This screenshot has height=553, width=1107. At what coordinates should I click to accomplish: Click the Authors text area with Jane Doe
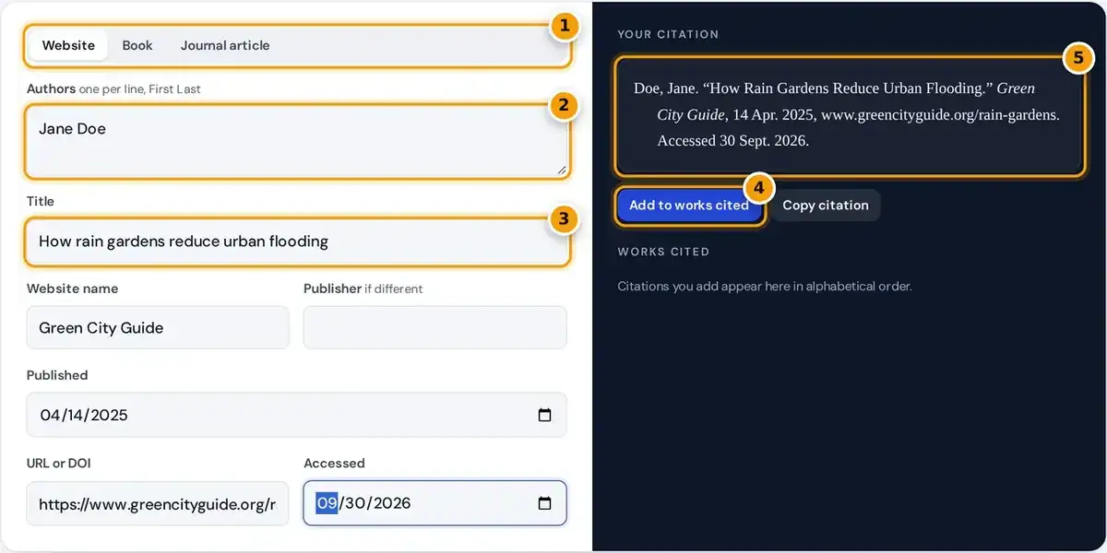point(297,142)
